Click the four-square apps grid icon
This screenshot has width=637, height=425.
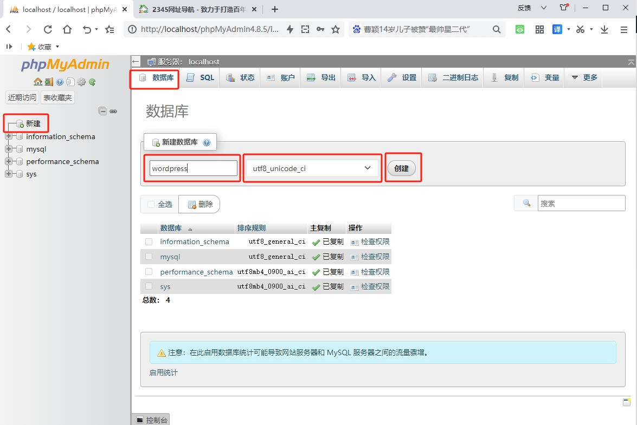point(539,29)
